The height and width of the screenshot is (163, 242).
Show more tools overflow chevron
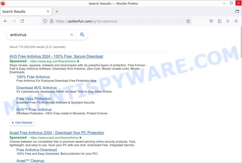pyautogui.click(x=228, y=21)
